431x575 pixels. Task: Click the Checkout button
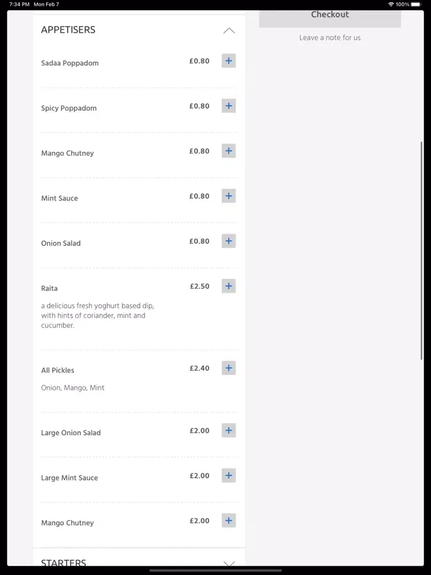click(330, 17)
